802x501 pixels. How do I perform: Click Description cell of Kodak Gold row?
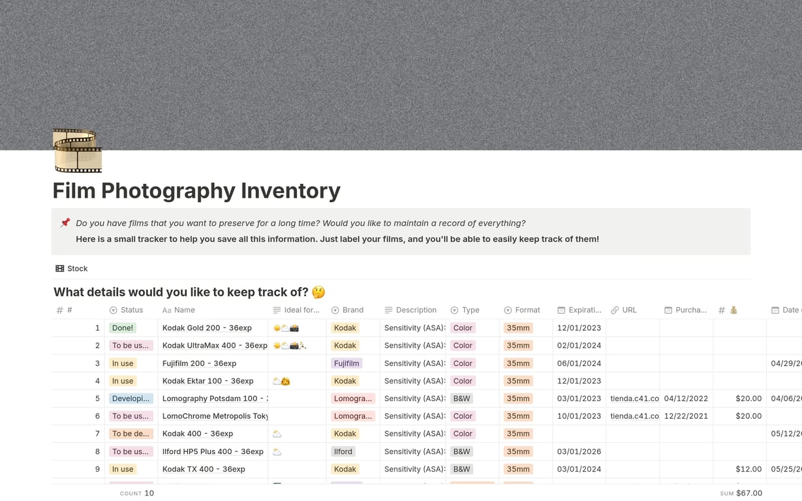point(413,328)
